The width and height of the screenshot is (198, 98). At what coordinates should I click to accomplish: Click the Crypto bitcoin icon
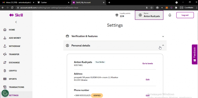coord(5,71)
